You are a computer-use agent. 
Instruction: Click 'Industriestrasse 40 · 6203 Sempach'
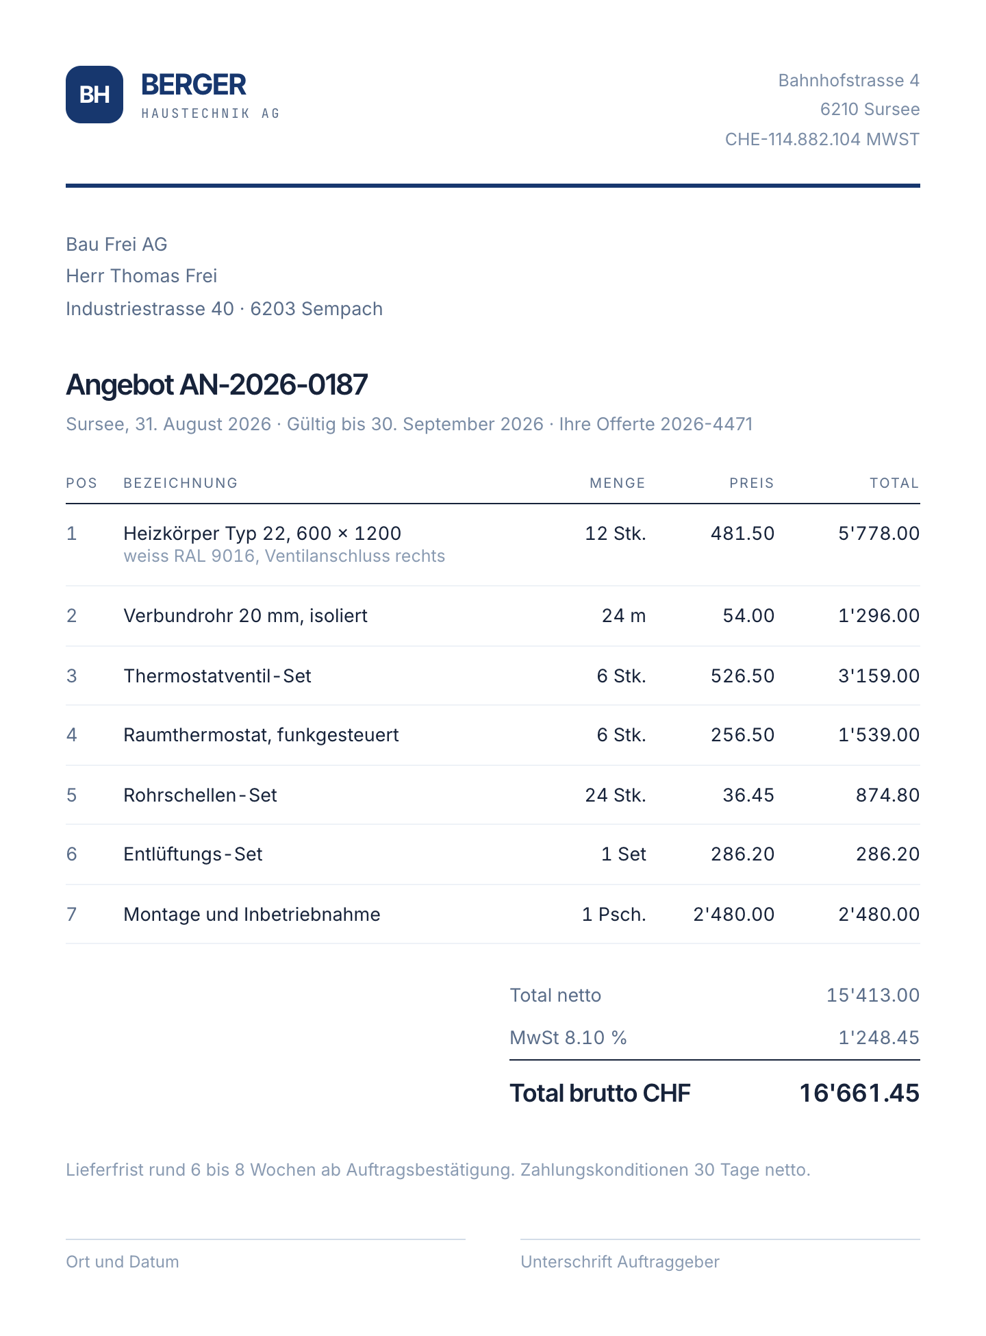pos(224,309)
